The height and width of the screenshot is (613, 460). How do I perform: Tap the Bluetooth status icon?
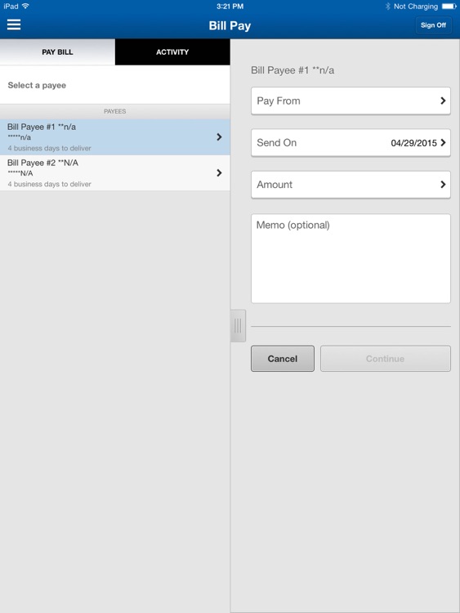pyautogui.click(x=388, y=7)
